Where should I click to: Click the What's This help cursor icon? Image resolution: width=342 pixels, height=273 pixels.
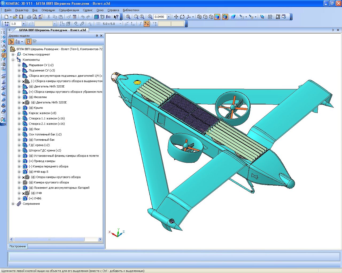point(116,17)
